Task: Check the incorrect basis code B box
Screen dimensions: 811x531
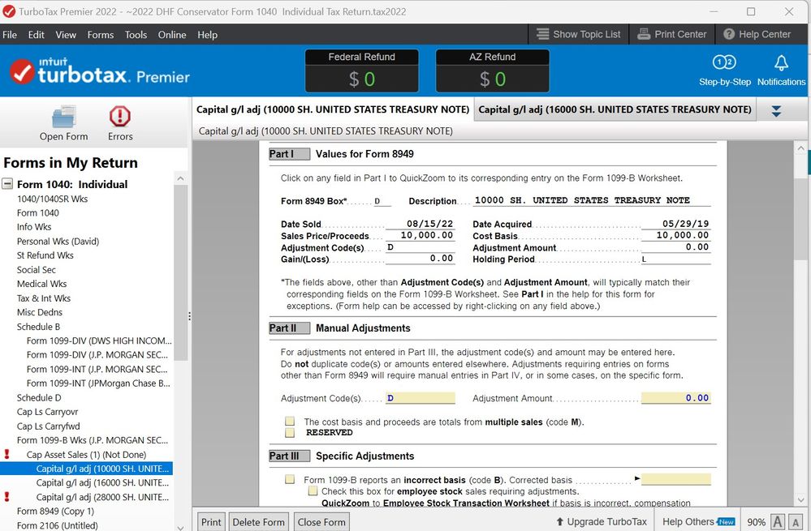Action: [290, 479]
